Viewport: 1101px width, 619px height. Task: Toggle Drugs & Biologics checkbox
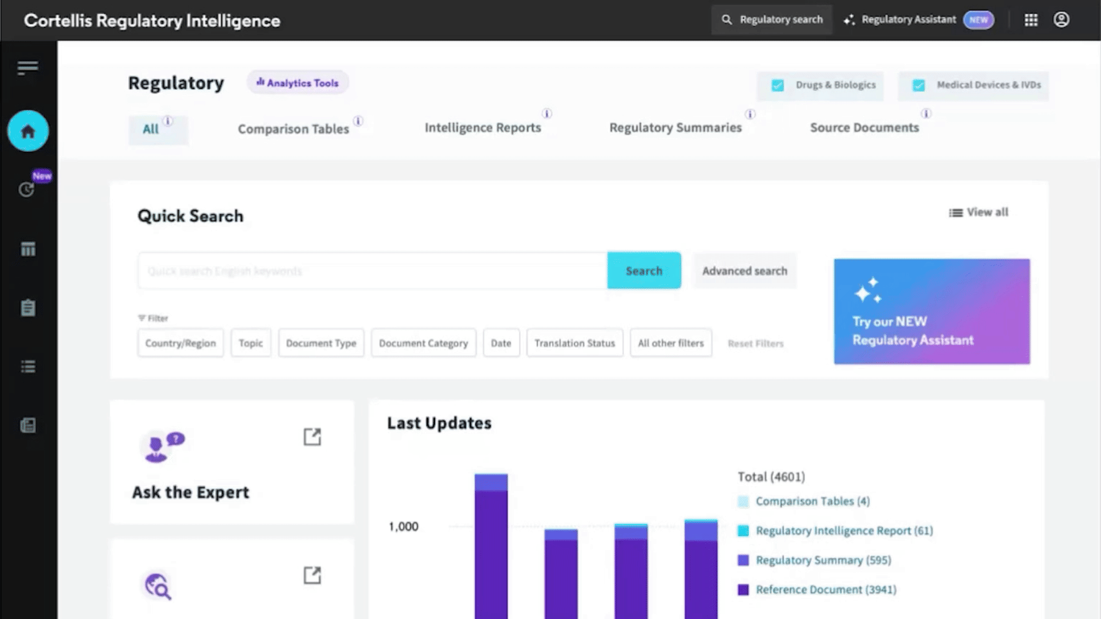coord(778,85)
